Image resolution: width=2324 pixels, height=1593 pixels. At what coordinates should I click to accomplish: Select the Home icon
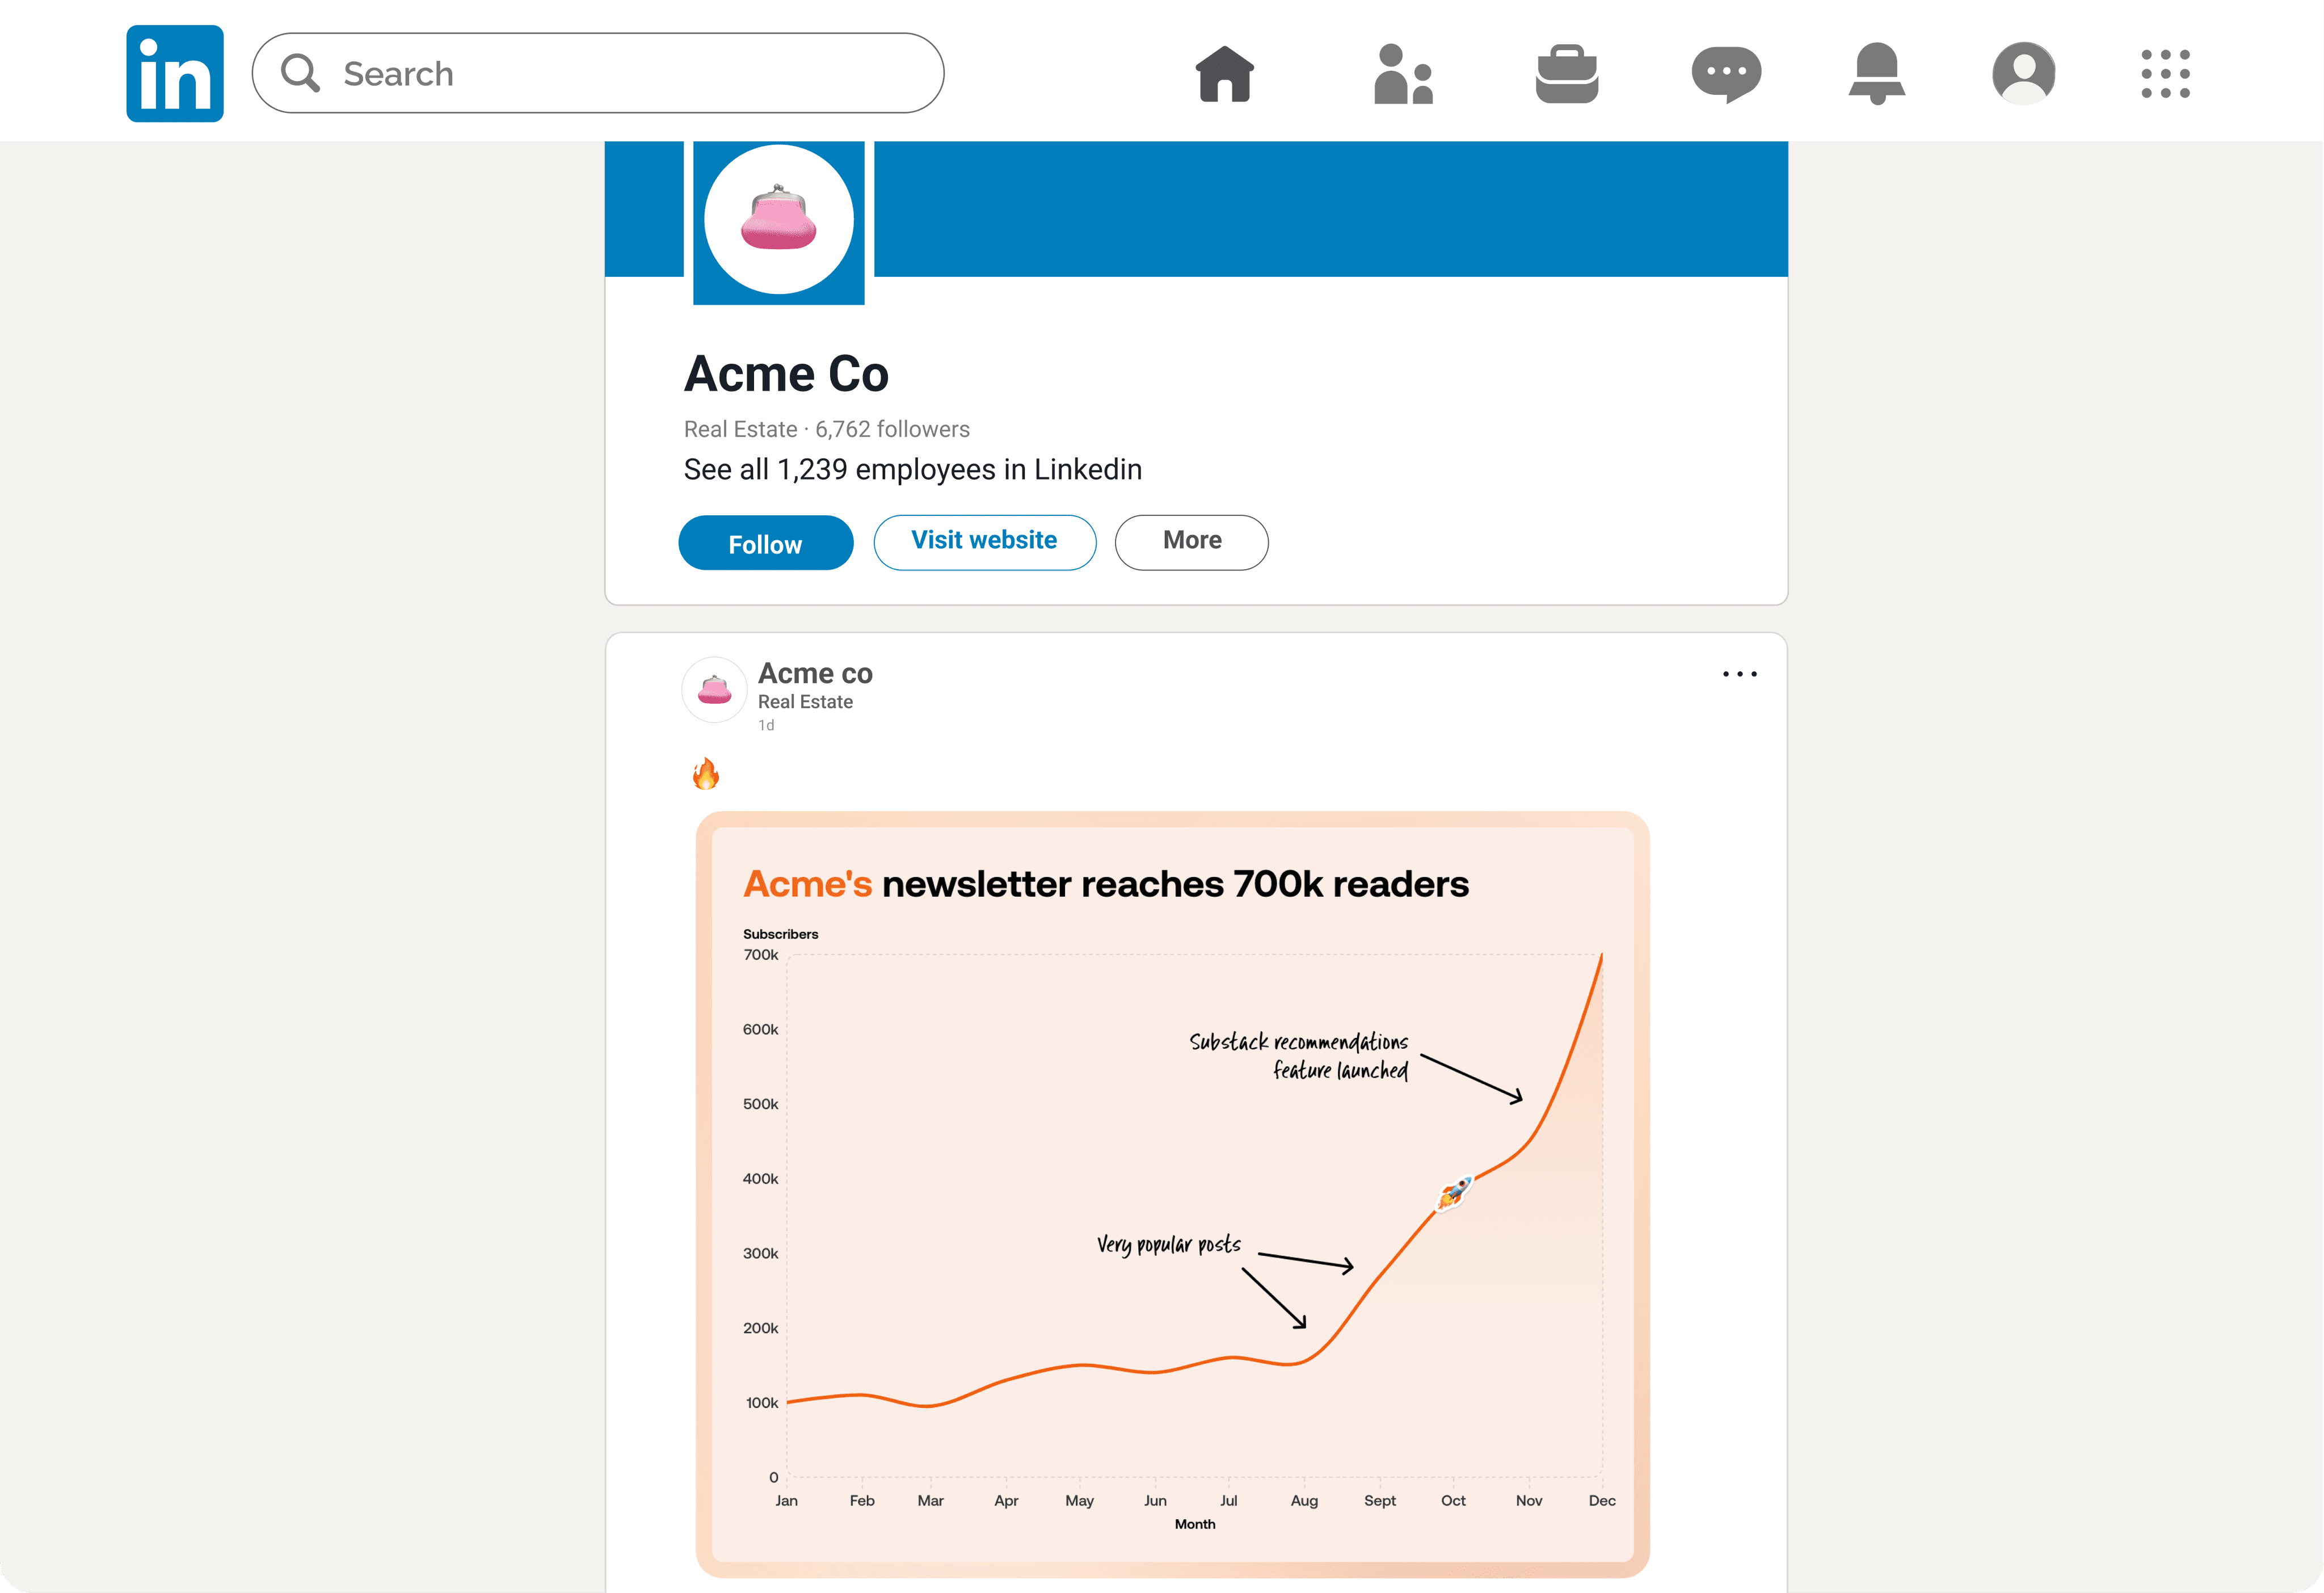pos(1224,73)
